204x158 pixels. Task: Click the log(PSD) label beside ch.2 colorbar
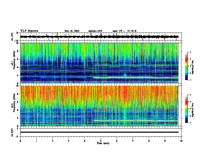(x=193, y=110)
